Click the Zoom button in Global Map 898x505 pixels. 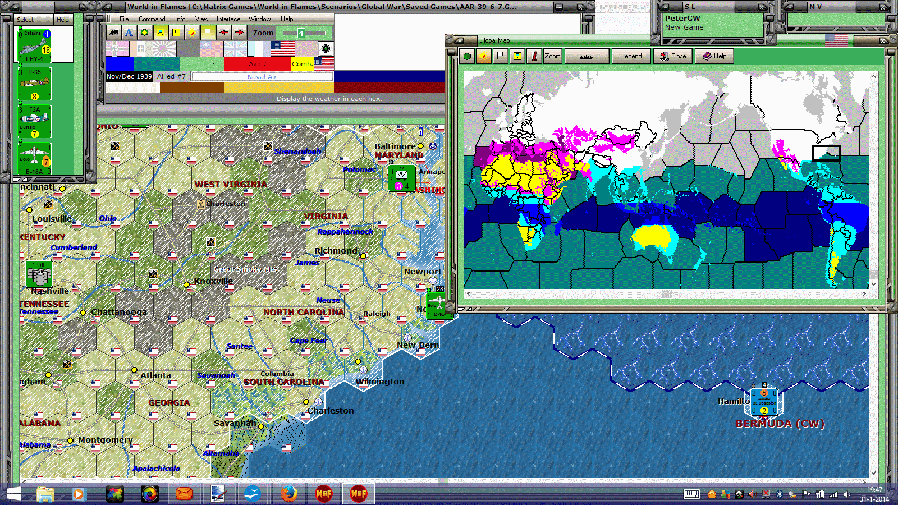552,56
